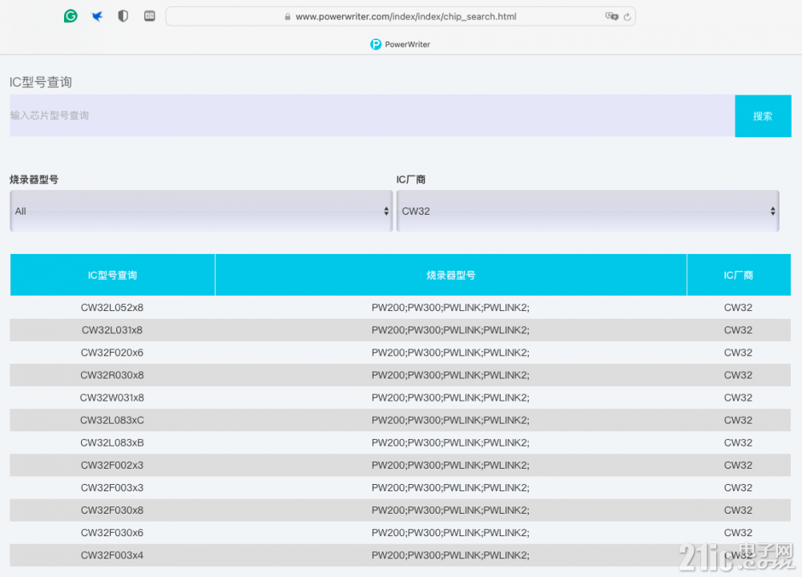The width and height of the screenshot is (802, 577).
Task: Click CW32 vendor cell in CW32L083xB row
Action: pyautogui.click(x=738, y=442)
